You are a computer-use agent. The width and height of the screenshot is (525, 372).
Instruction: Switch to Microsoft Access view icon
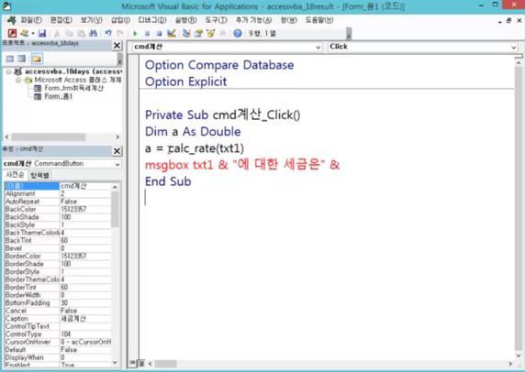pos(12,33)
